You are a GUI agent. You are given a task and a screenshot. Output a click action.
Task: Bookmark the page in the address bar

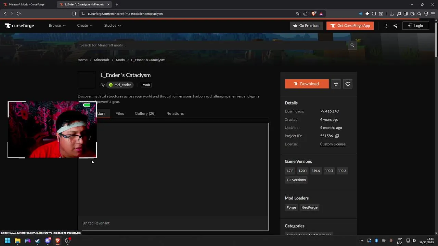[x=74, y=14]
